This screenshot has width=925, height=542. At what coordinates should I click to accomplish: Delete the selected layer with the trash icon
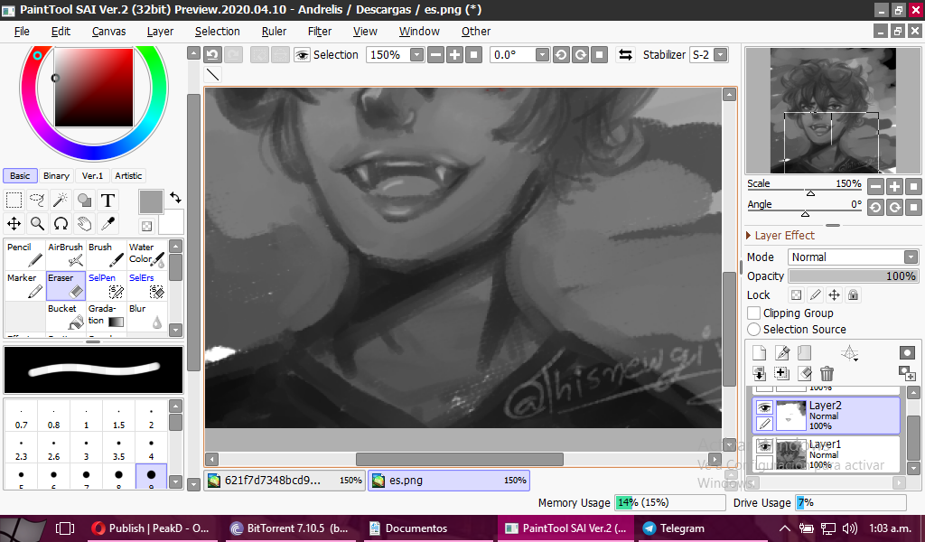(x=827, y=373)
